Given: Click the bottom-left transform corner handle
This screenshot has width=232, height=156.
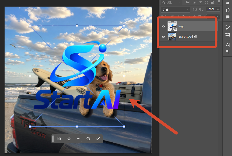Looking at the screenshot, I should point(30,126).
